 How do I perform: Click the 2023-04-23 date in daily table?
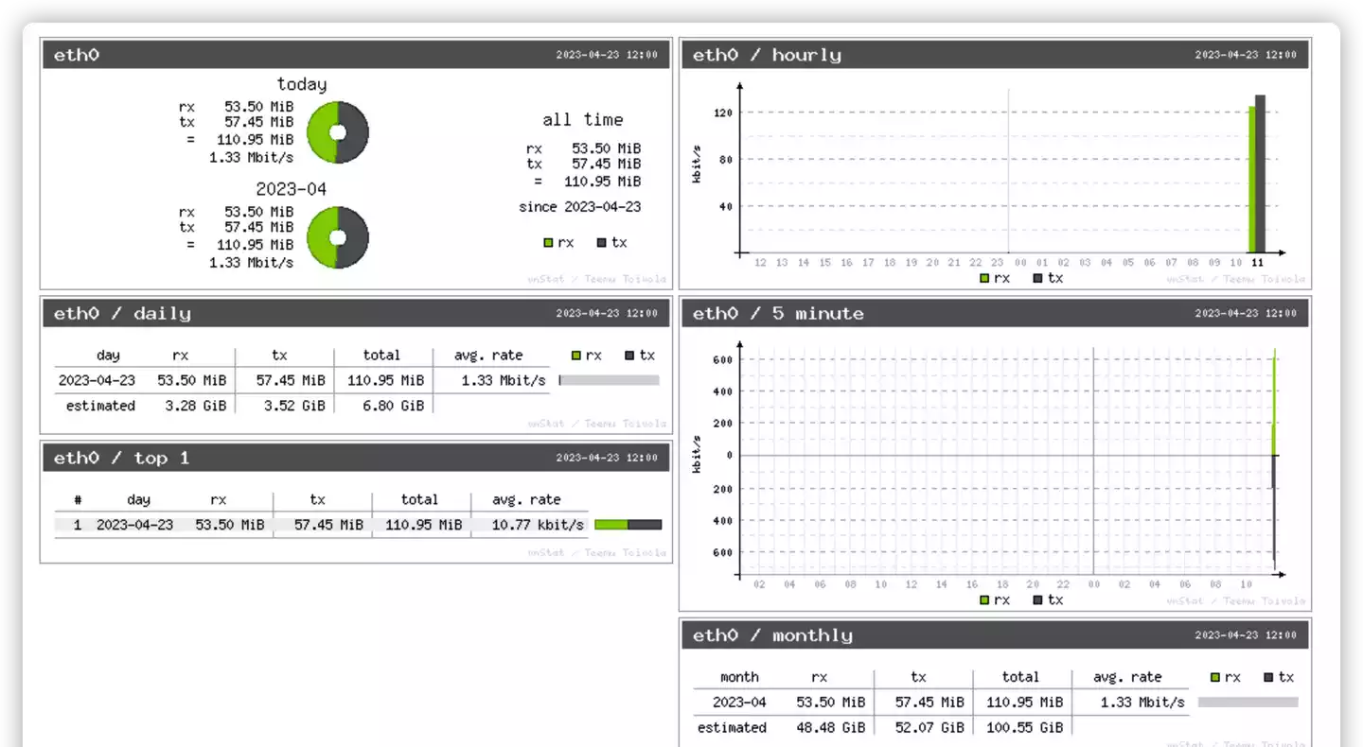[97, 380]
